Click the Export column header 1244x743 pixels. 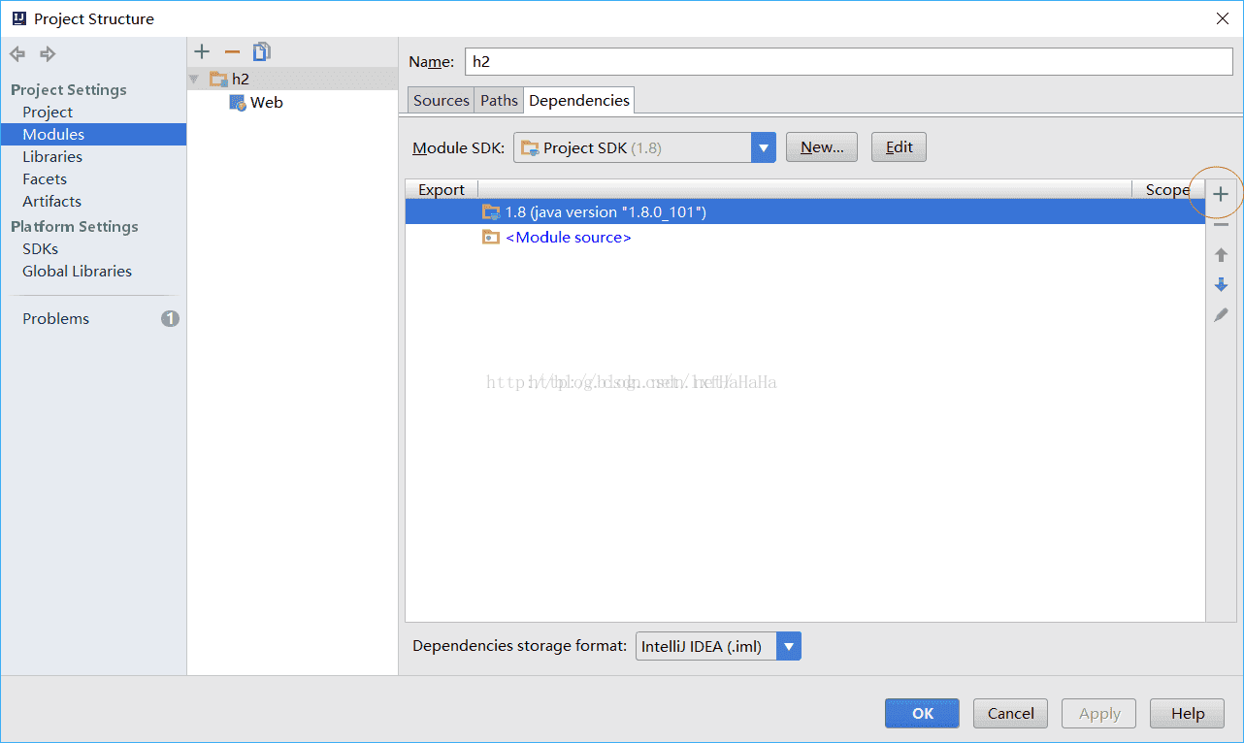(x=442, y=189)
